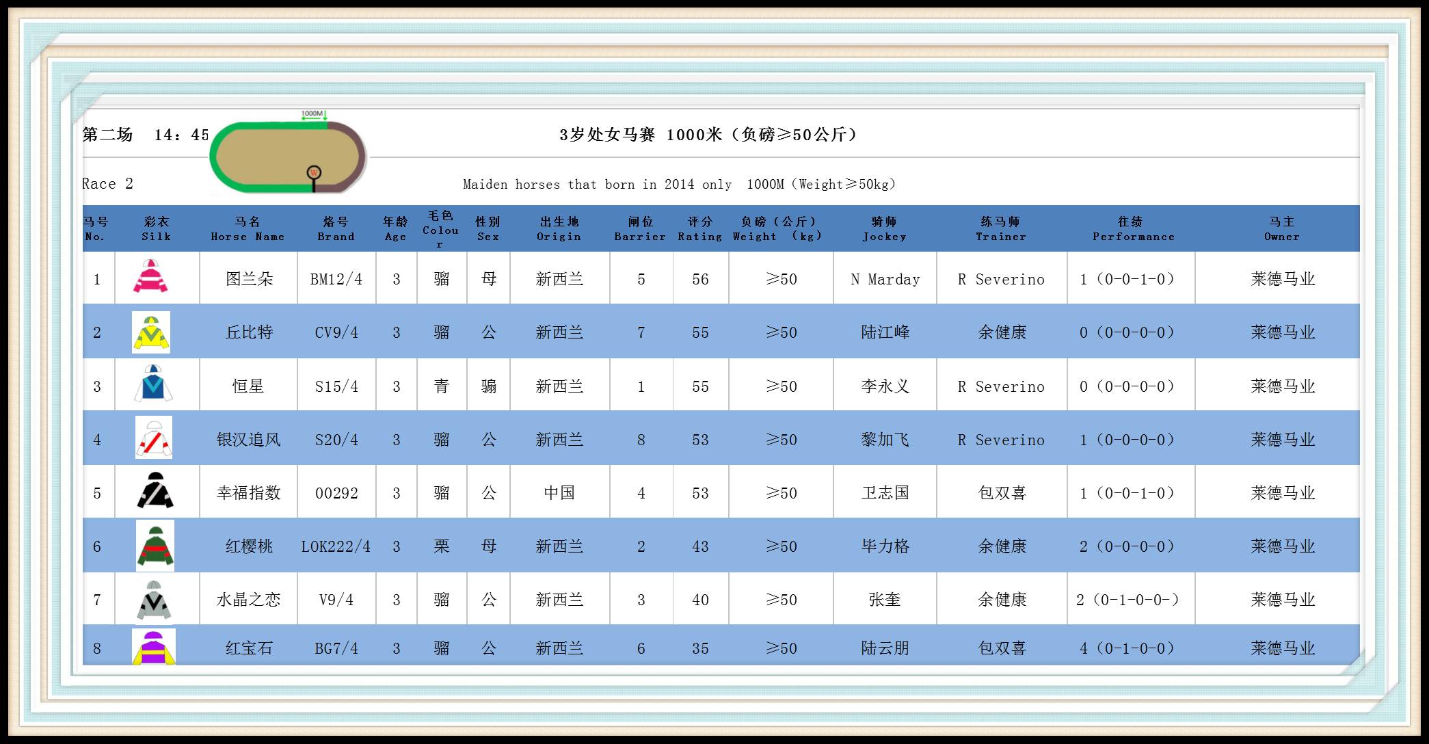
Task: Click the Maiden horses born in 2014 description
Action: (x=680, y=184)
